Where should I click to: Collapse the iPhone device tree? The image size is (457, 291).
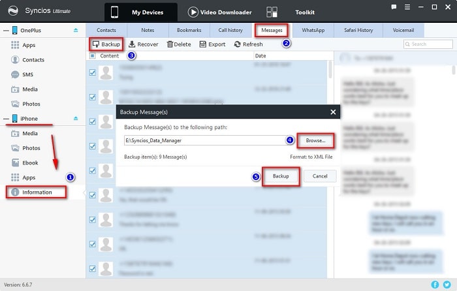[x=6, y=119]
